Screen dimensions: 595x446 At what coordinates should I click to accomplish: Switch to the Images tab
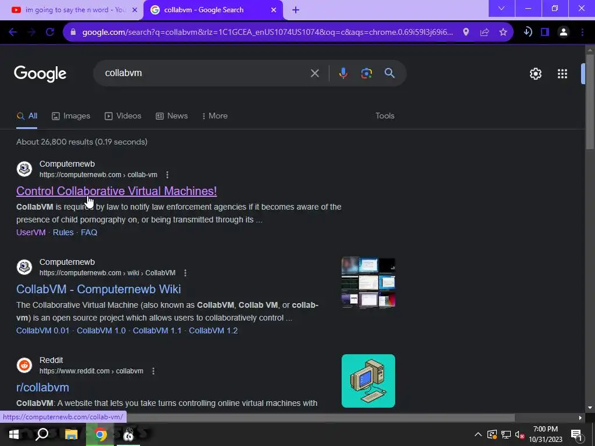click(71, 116)
